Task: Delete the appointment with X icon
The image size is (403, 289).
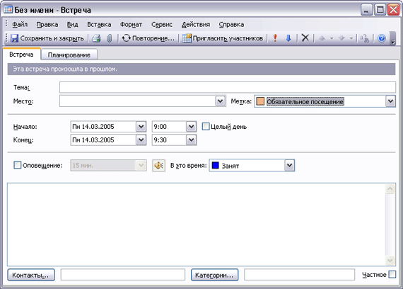Action: tap(305, 38)
